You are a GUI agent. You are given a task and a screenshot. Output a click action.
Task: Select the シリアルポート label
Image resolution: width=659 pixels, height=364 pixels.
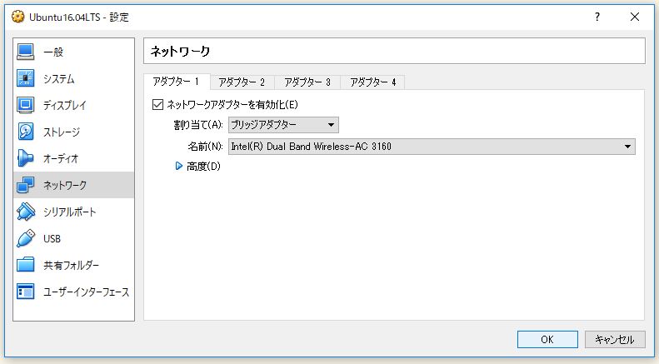tap(70, 212)
